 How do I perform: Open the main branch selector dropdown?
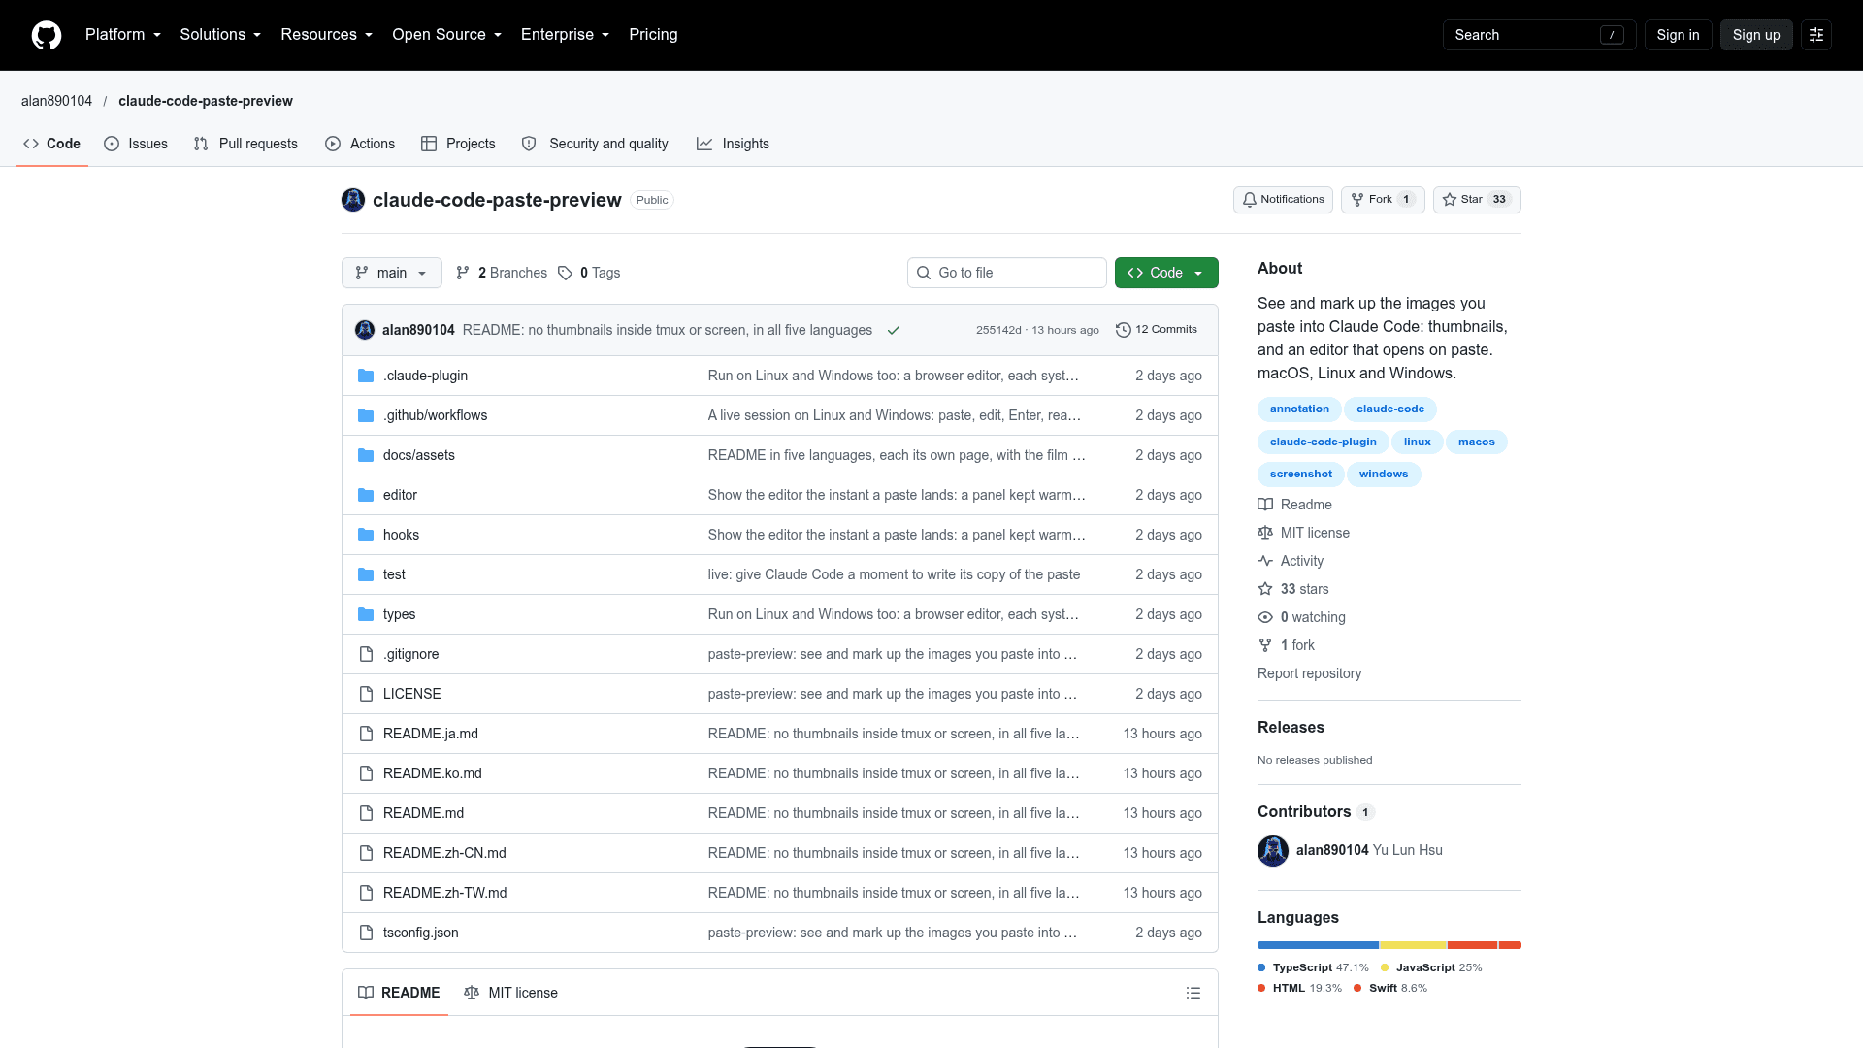[x=392, y=273]
